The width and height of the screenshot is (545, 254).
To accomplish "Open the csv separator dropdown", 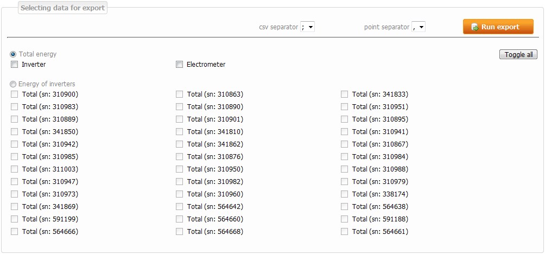I will click(308, 27).
